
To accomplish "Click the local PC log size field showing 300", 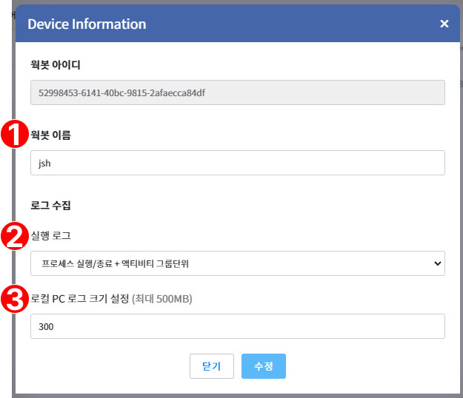I will pos(238,326).
